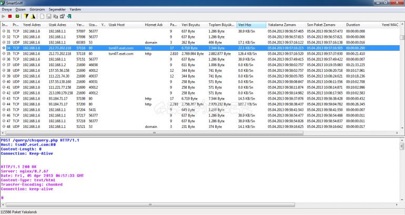Click the stream icon beside index 40
Screen dimensions: 405x215
[4, 82]
